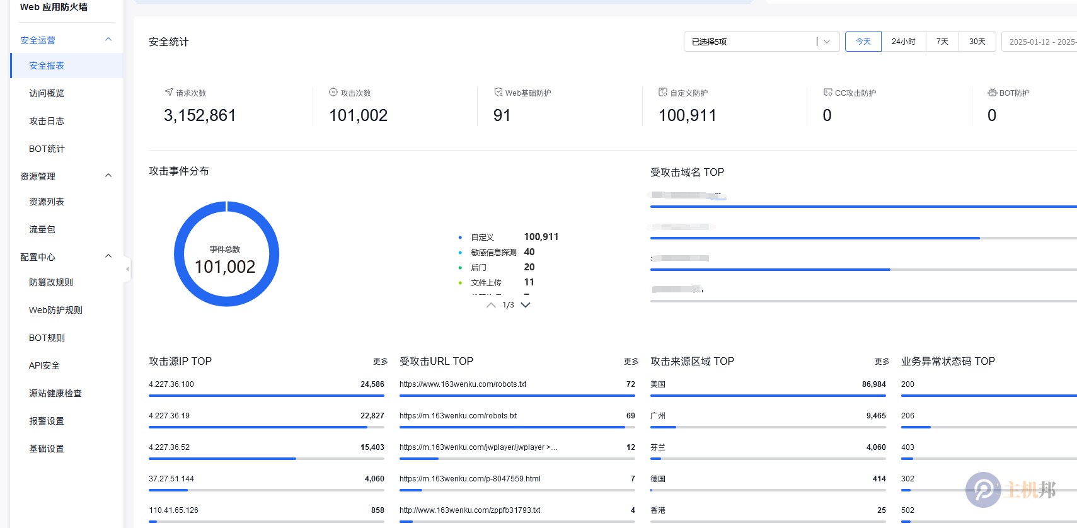Screen dimensions: 1077x528
Task: Collapse the 安全运营 menu group
Action: click(108, 40)
